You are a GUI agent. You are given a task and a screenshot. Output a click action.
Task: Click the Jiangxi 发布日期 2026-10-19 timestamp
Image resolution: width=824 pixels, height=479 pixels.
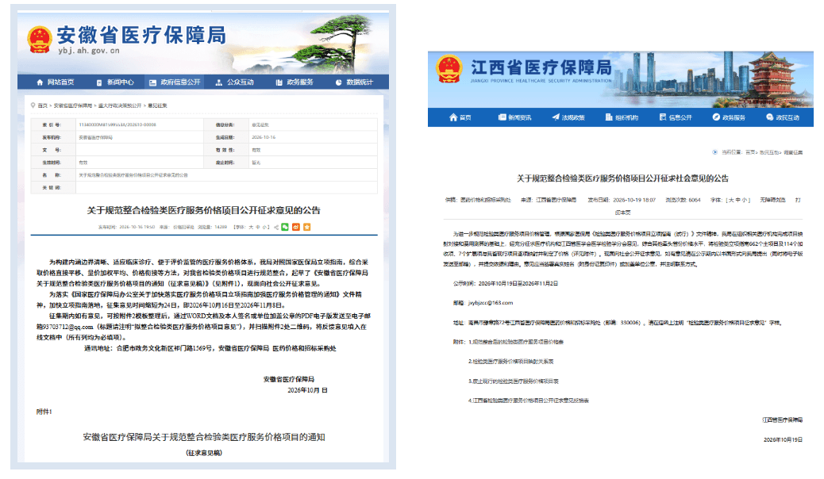pyautogui.click(x=622, y=200)
